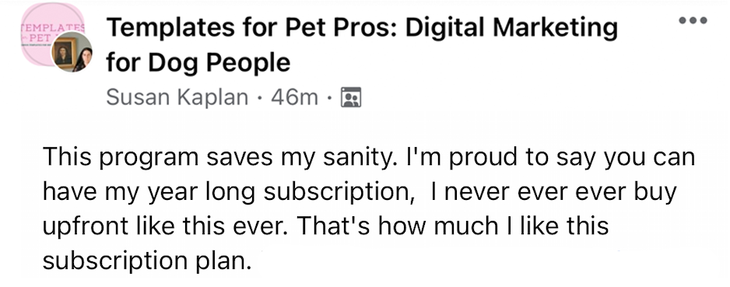Open Templates for Pet Pros group title
The image size is (730, 287).
pos(362,28)
